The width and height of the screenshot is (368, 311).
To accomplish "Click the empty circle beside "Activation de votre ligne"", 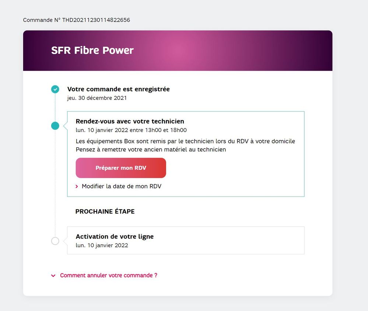I will 55,241.
